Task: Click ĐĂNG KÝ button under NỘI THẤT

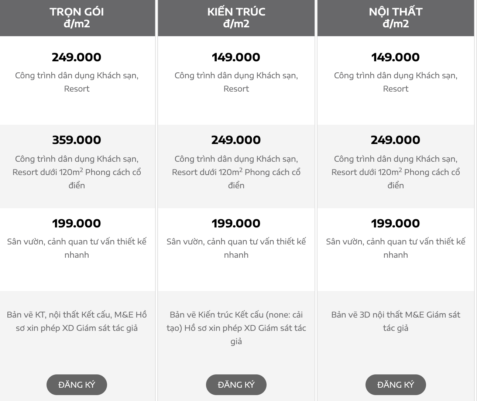Action: tap(396, 385)
